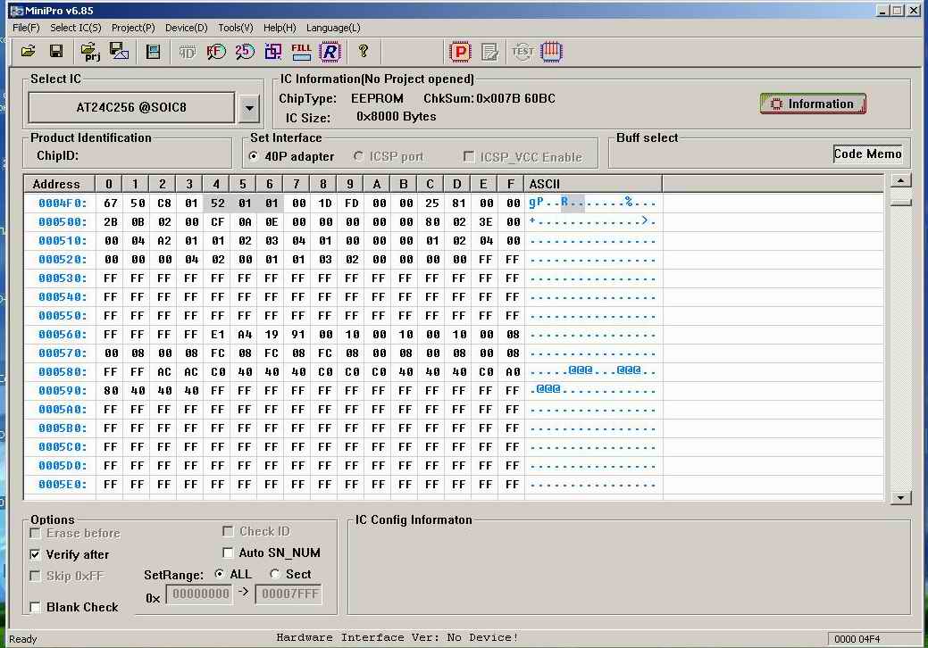Click the Information button
Viewport: 928px width, 648px height.
click(813, 104)
